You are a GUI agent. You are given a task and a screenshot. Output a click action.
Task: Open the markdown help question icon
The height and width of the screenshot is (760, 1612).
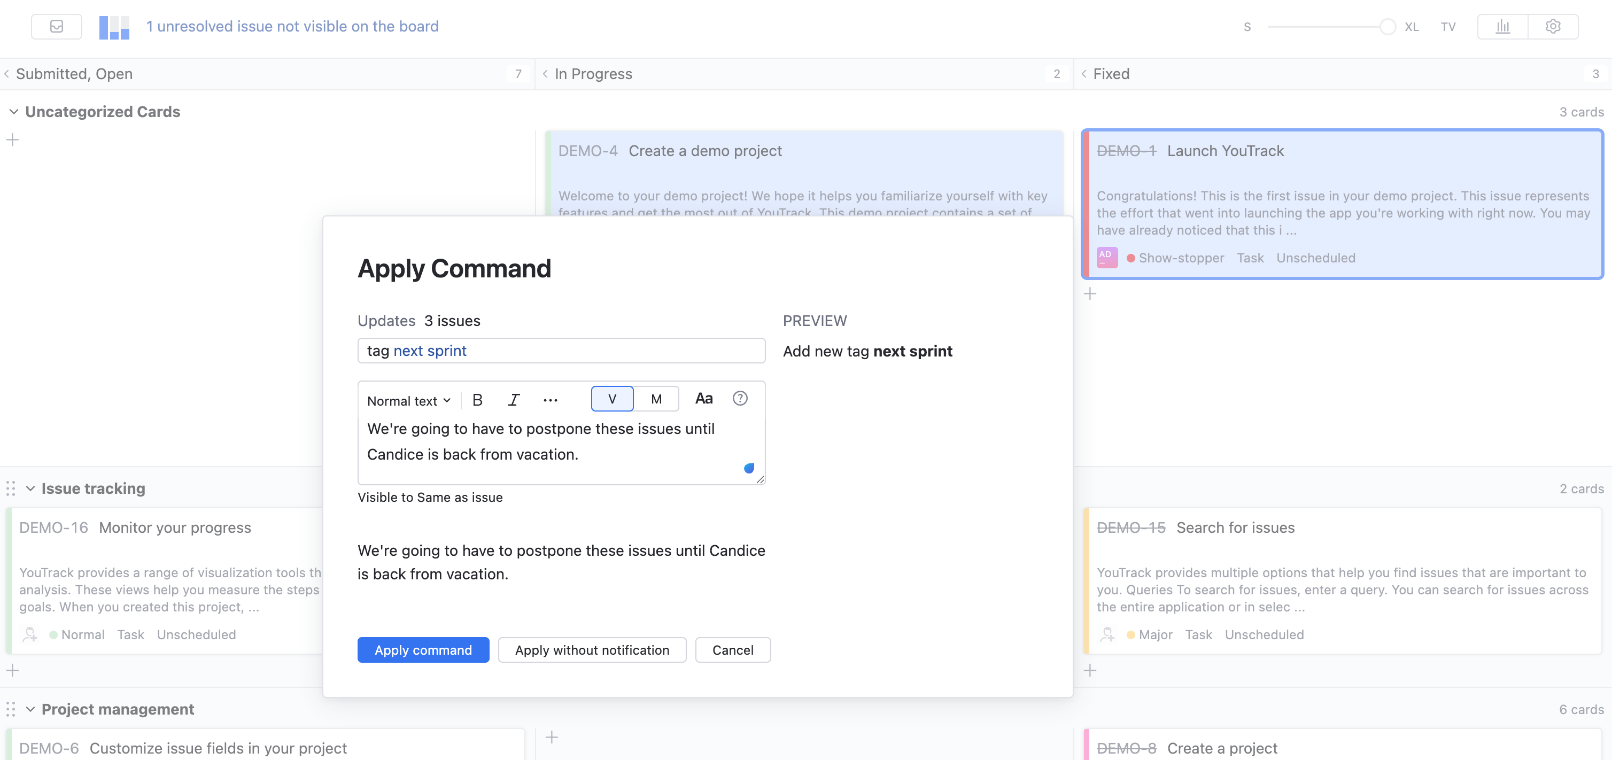[x=740, y=399]
